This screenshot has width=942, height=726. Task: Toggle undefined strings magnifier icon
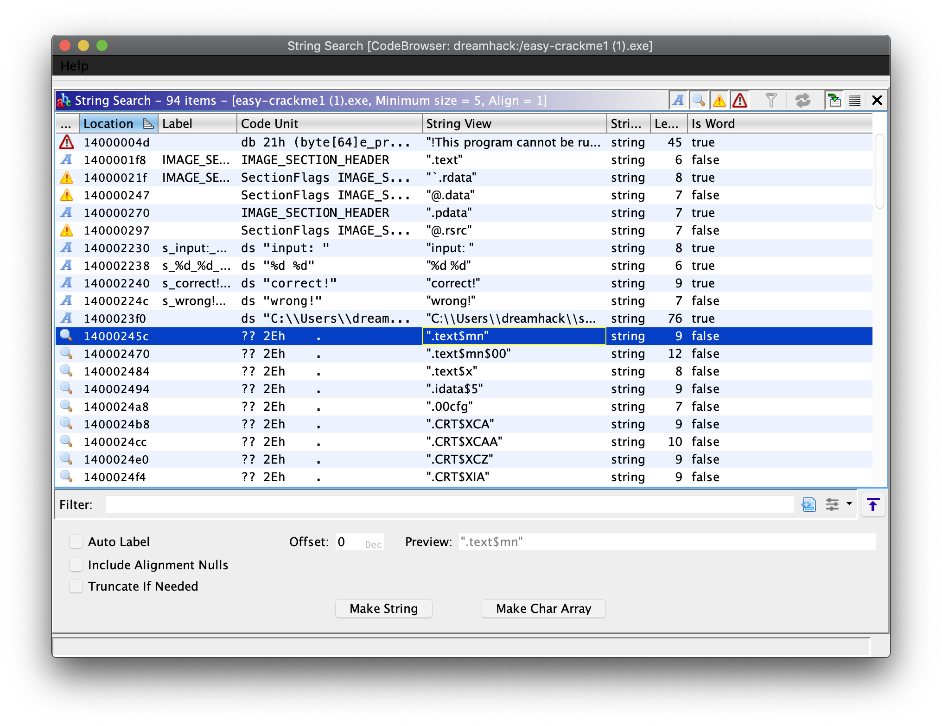click(x=699, y=100)
